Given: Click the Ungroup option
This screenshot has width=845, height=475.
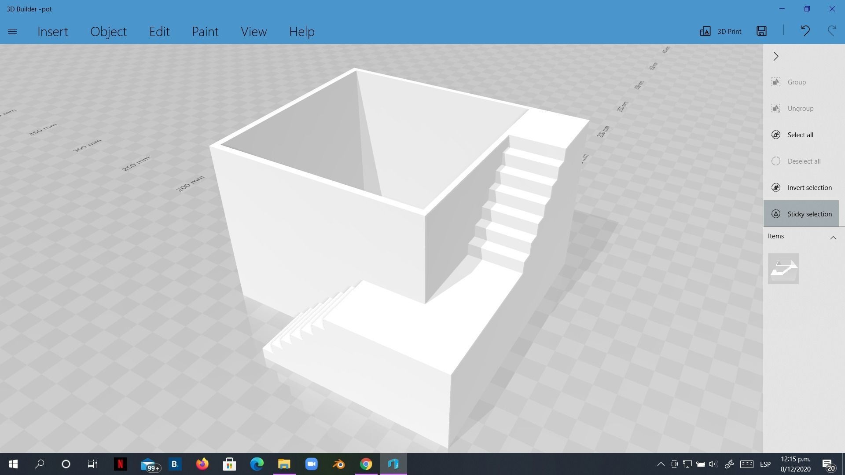Looking at the screenshot, I should tap(801, 109).
